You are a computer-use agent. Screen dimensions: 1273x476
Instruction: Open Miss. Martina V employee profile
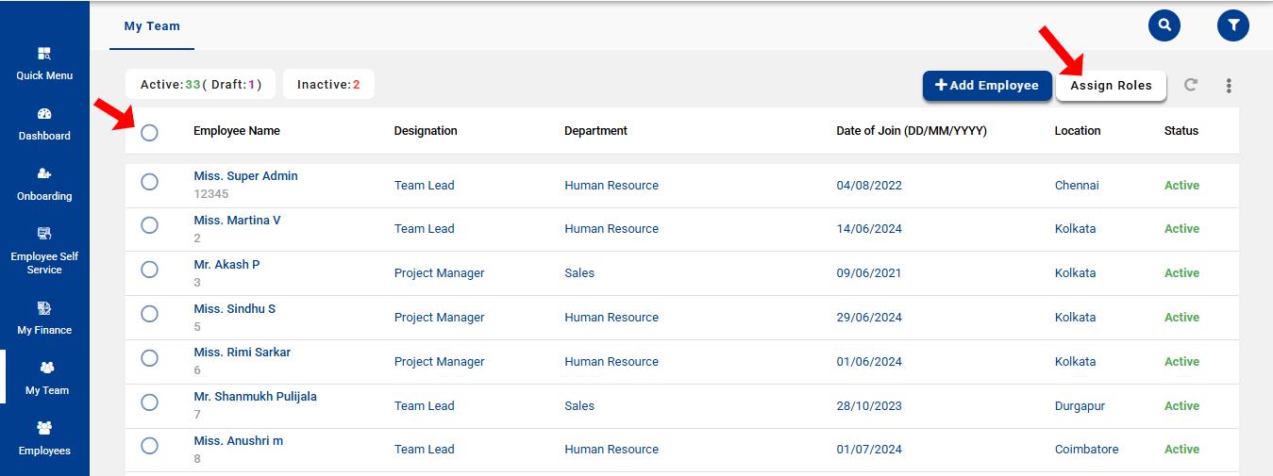(237, 221)
